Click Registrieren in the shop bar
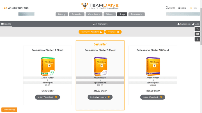The height and width of the screenshot is (113, 202). pos(184,24)
